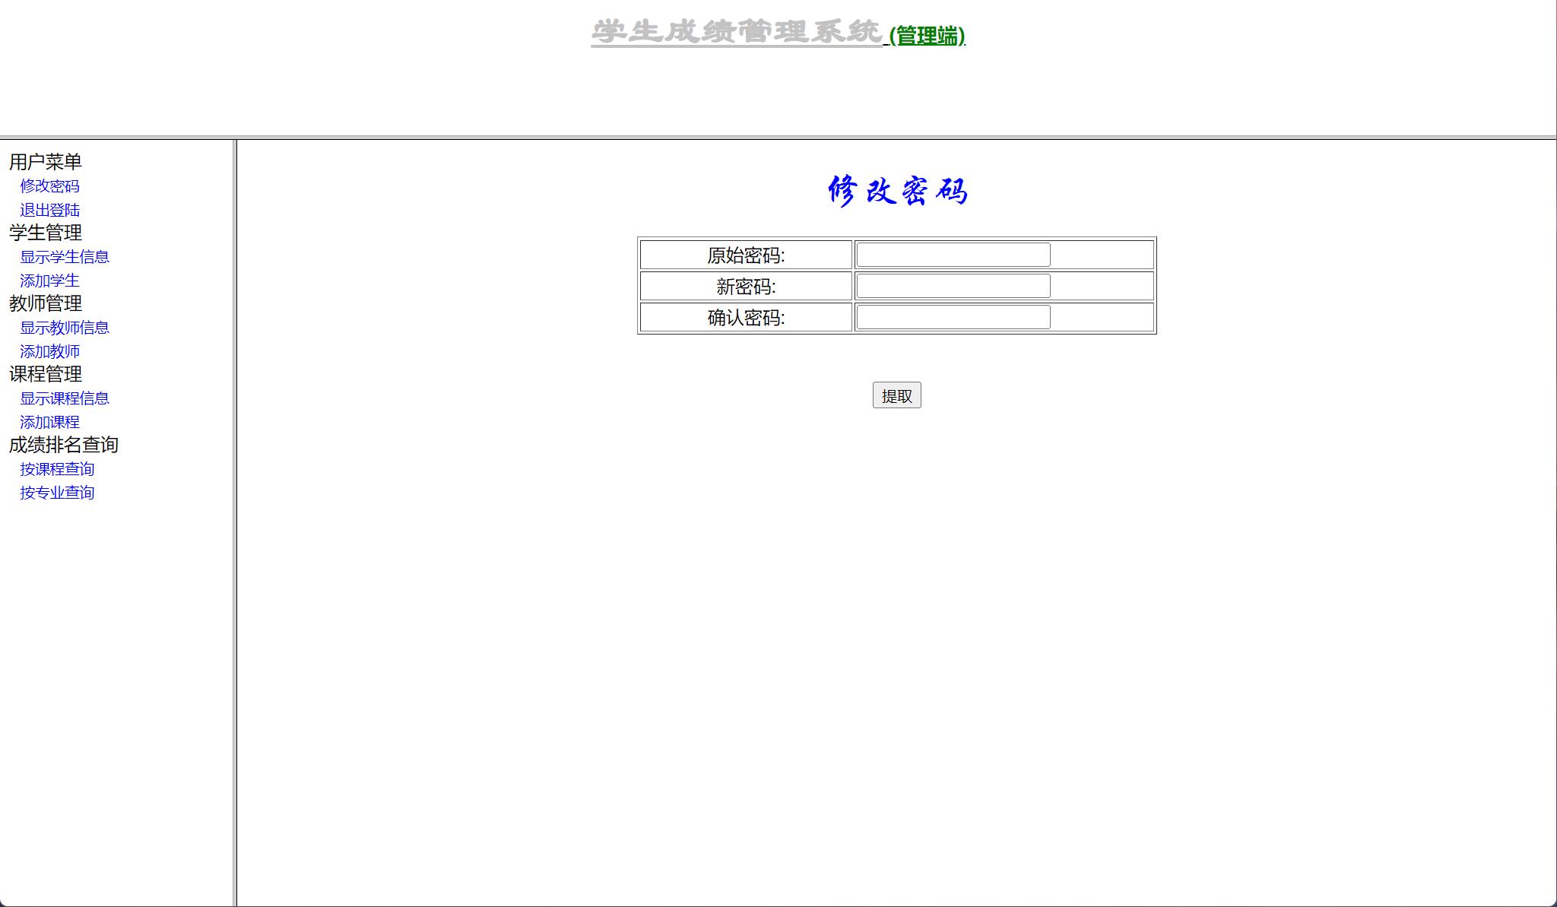Viewport: 1557px width, 907px height.
Task: Open 按专业查询 ranking query
Action: [57, 493]
